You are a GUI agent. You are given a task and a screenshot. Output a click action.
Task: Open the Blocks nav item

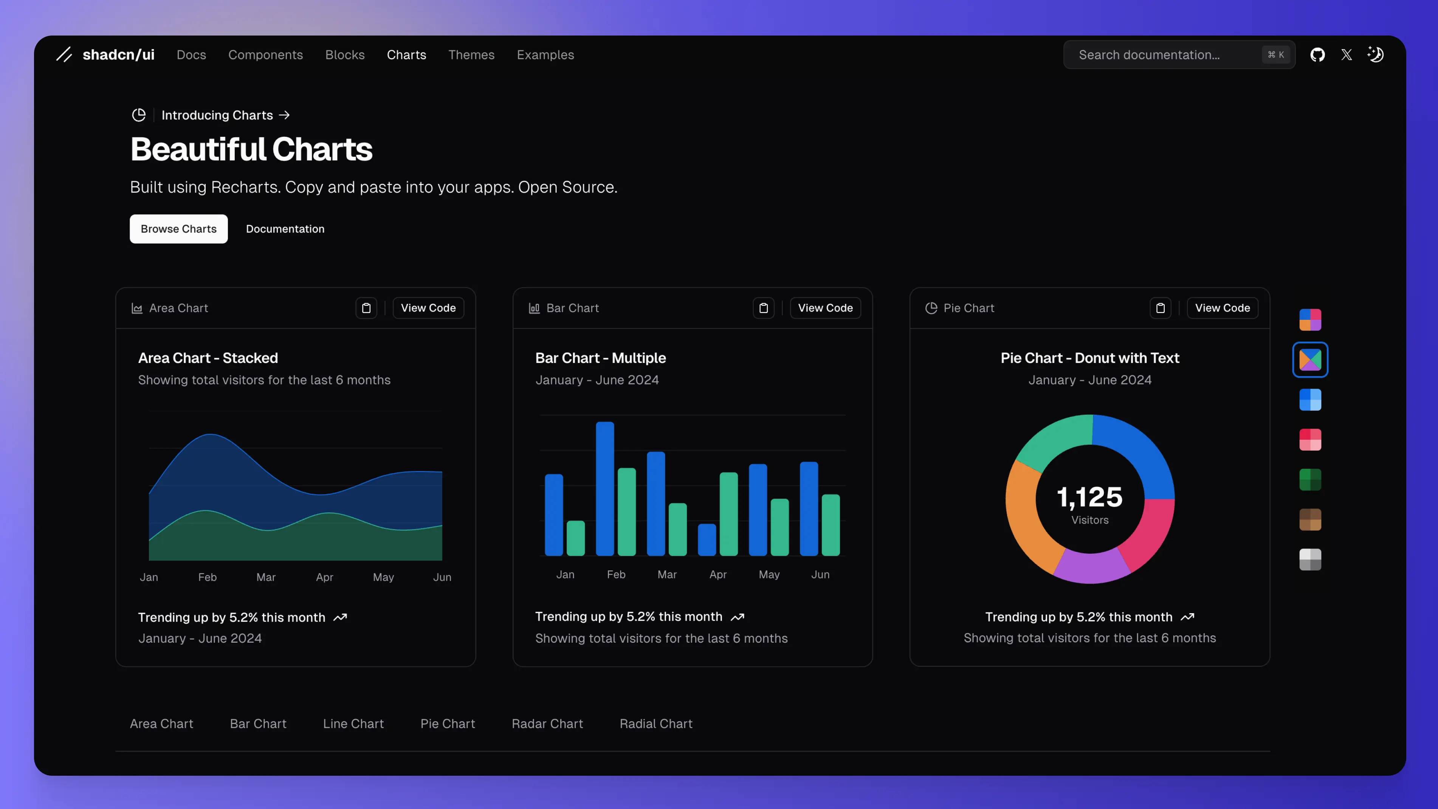345,55
